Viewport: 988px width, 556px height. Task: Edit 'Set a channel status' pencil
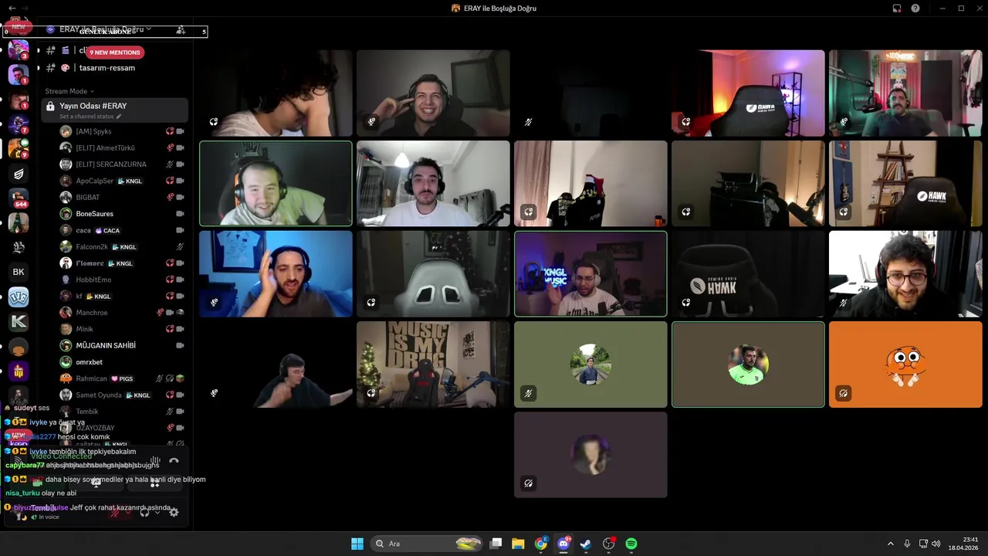119,117
